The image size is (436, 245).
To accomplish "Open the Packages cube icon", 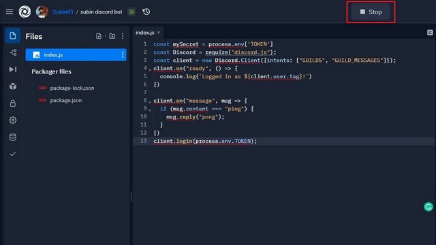I will click(13, 86).
